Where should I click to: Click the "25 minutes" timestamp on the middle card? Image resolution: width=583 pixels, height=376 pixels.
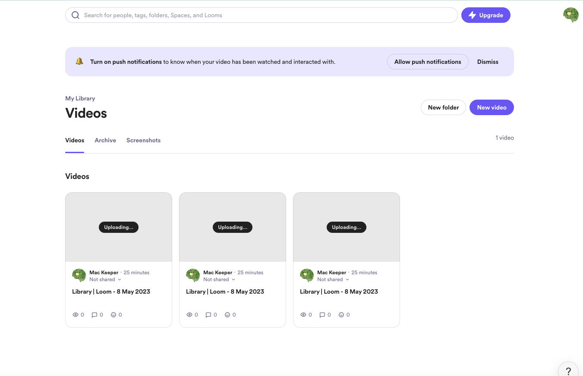250,273
